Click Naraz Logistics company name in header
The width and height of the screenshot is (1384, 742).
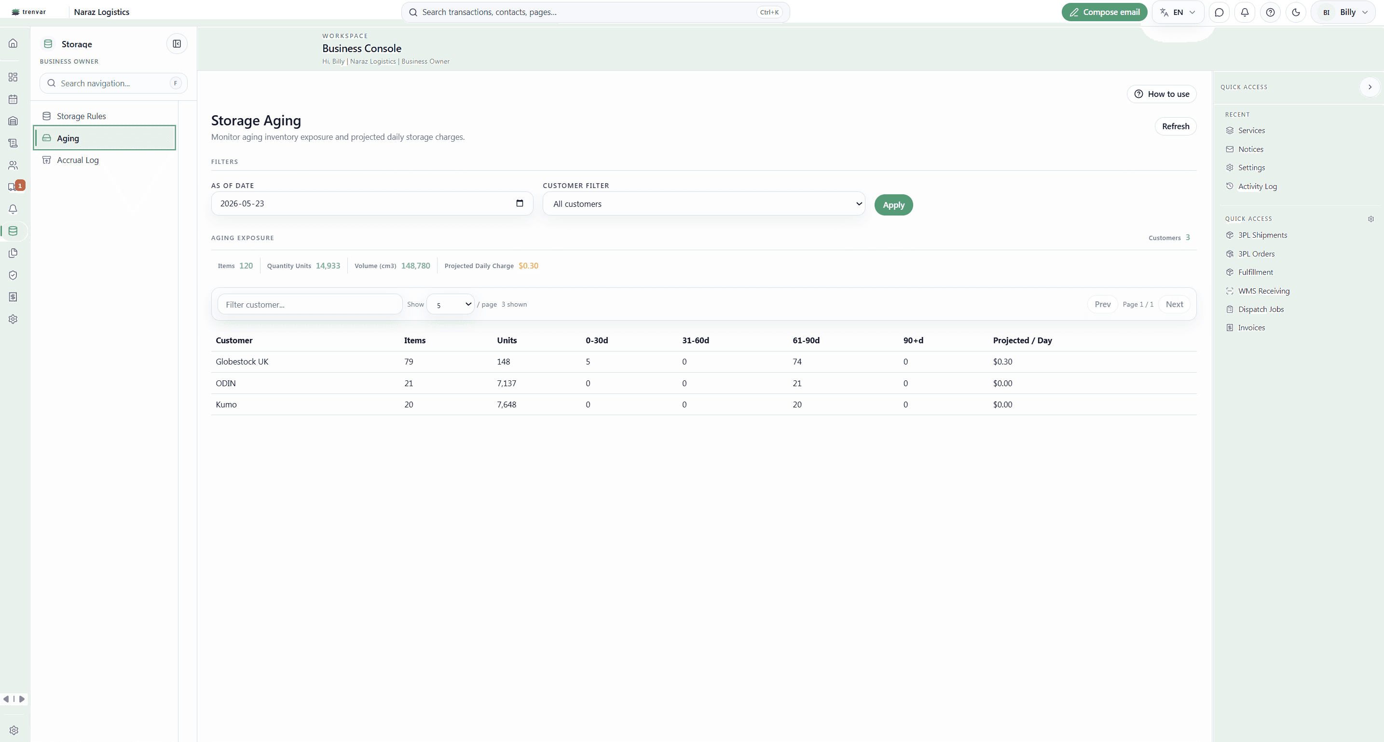coord(101,12)
